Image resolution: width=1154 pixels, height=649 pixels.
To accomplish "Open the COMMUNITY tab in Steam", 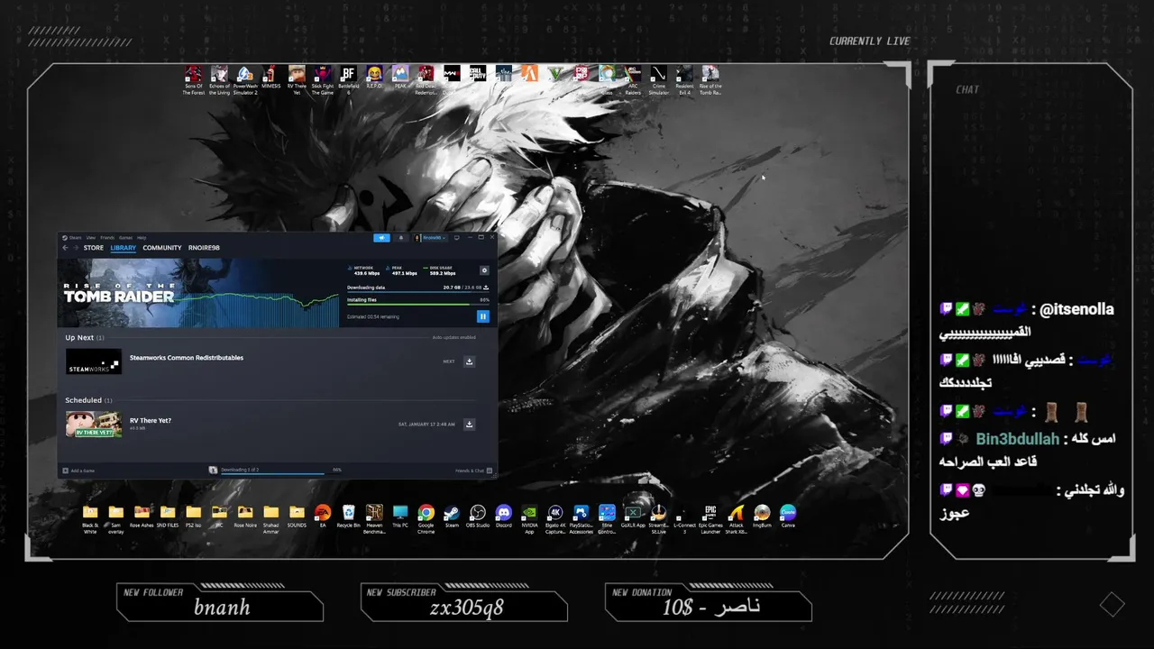I will (162, 248).
